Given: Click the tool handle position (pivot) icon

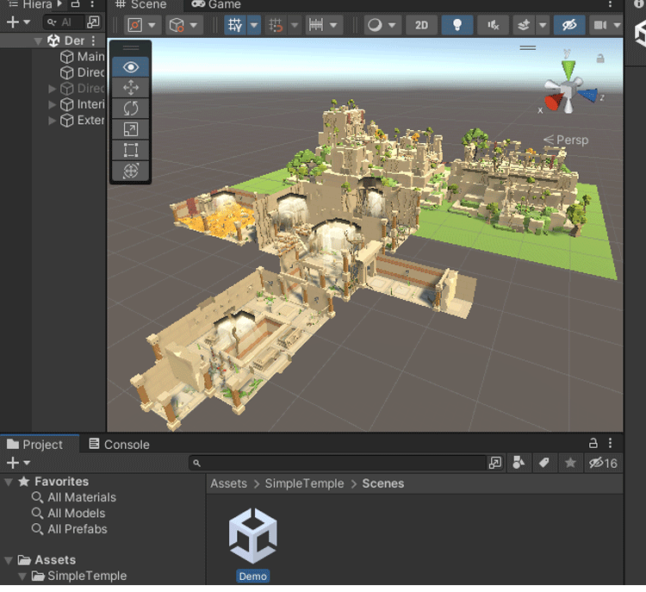Looking at the screenshot, I should coord(135,25).
